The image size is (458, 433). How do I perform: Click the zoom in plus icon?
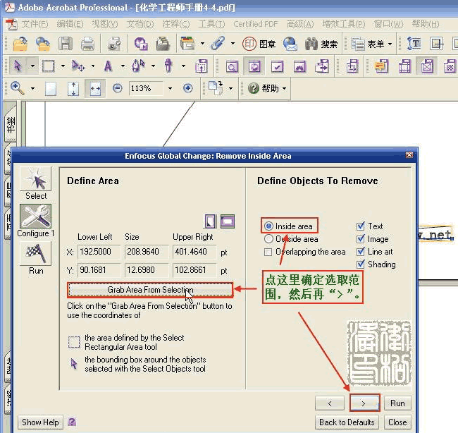pyautogui.click(x=188, y=88)
